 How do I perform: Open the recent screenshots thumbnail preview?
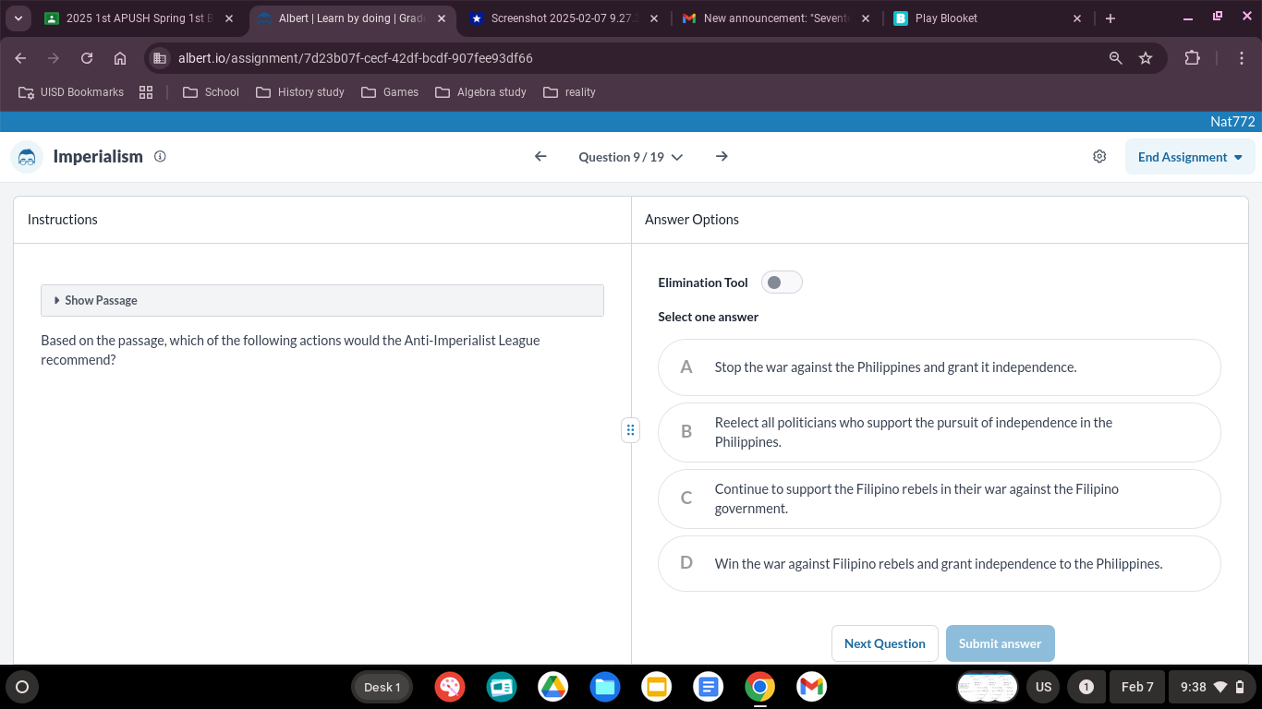coord(988,687)
